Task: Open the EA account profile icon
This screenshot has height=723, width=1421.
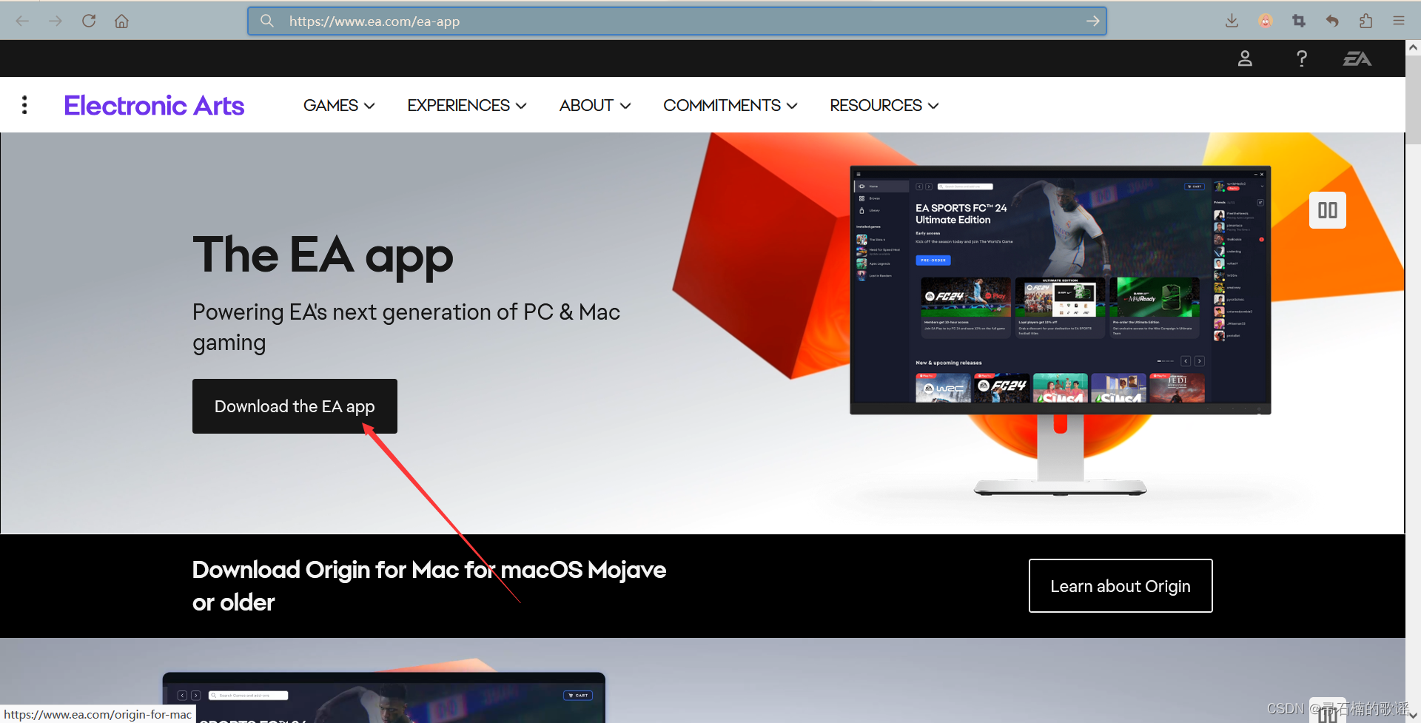Action: pos(1245,58)
